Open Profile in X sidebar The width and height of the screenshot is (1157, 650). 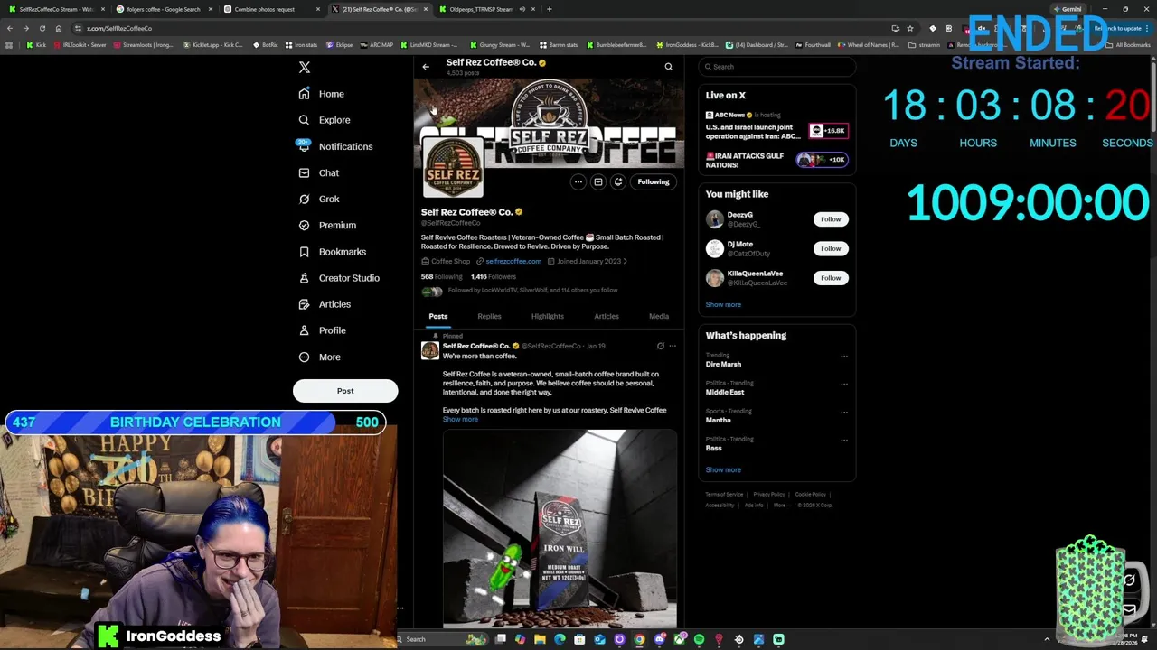tap(323, 330)
